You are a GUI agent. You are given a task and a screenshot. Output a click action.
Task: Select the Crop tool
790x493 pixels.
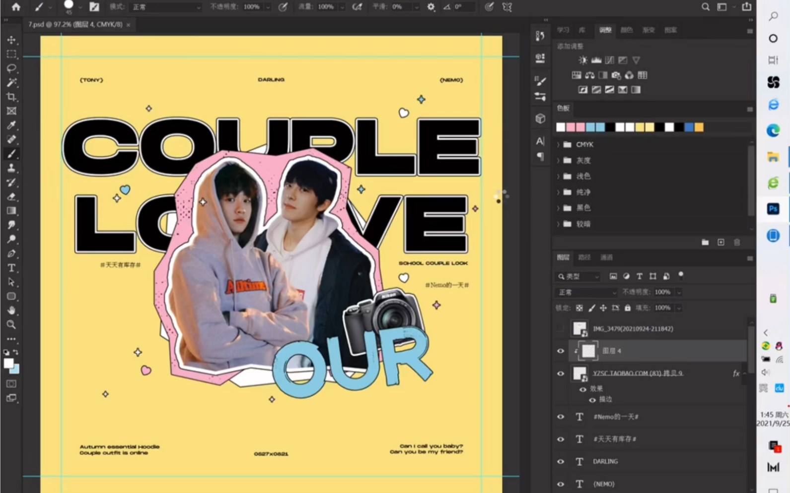(11, 97)
